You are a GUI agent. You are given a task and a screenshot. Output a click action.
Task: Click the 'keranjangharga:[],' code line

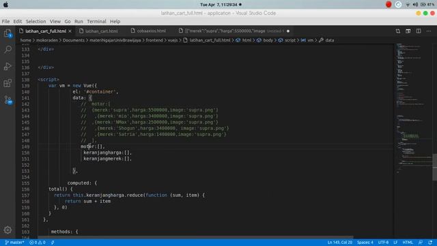(x=107, y=152)
